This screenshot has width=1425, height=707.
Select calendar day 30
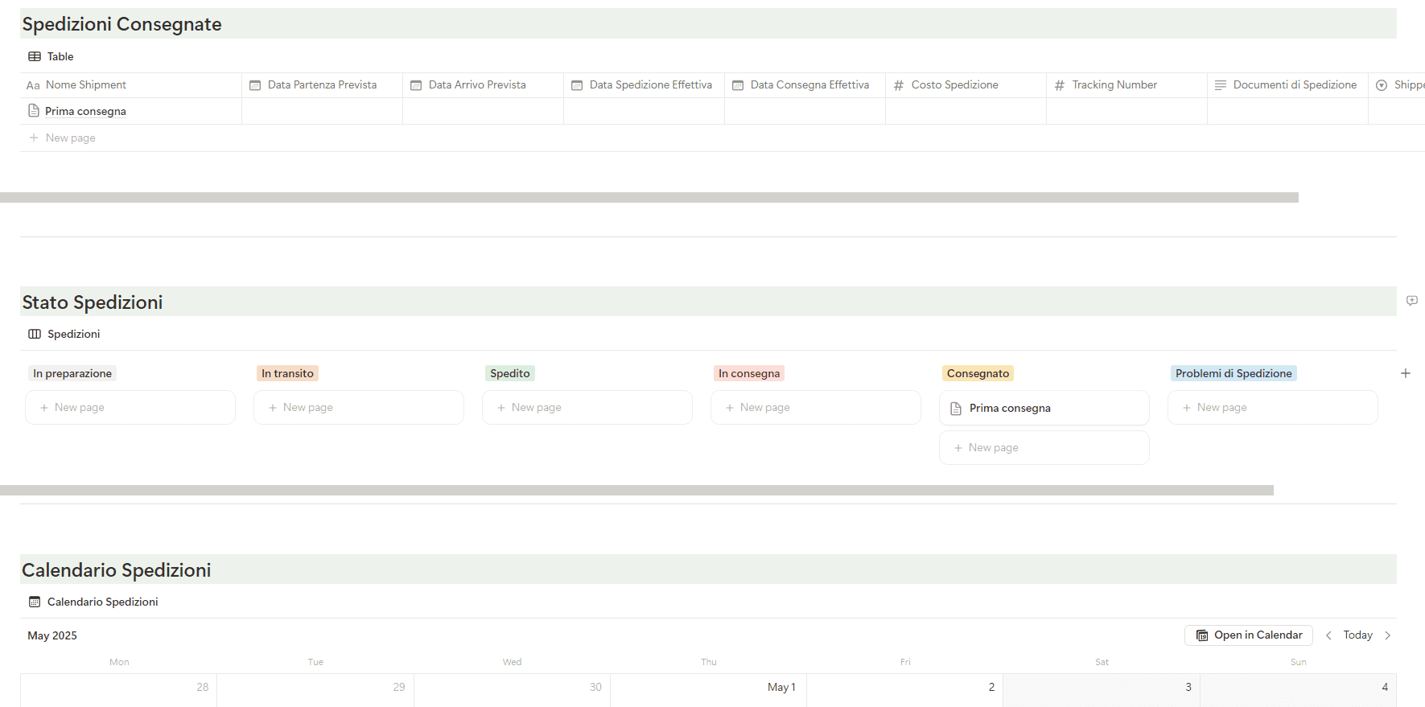click(x=512, y=690)
